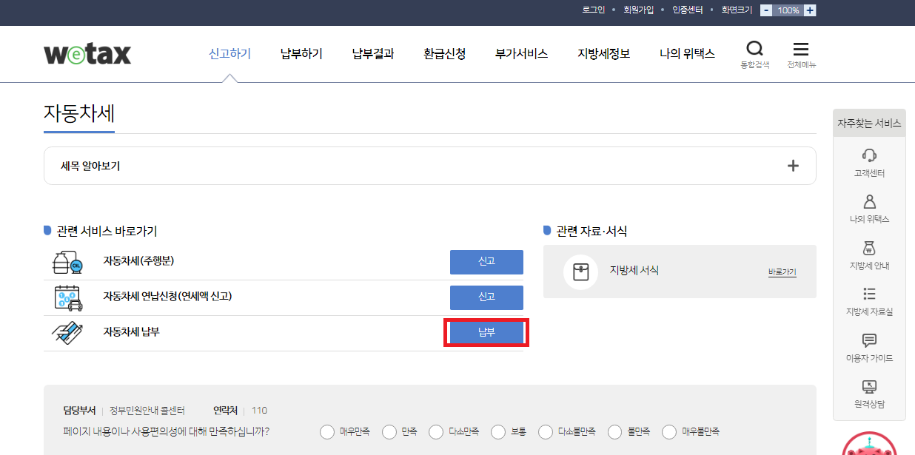The width and height of the screenshot is (915, 455).
Task: Click the 로그인 link at top
Action: tap(594, 10)
